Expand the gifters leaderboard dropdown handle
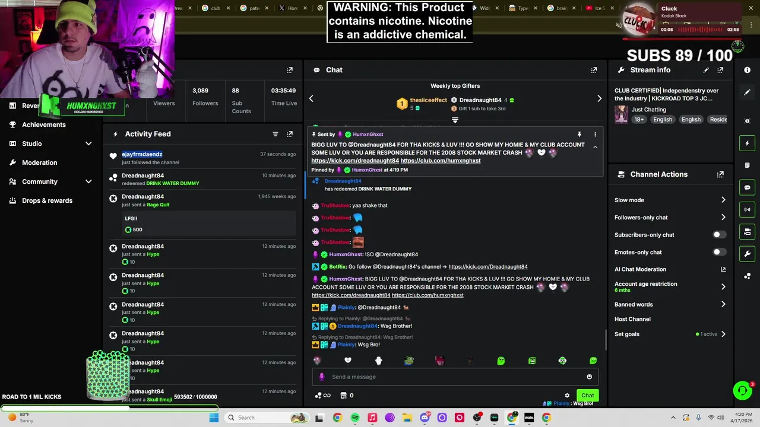This screenshot has height=427, width=760. point(455,120)
